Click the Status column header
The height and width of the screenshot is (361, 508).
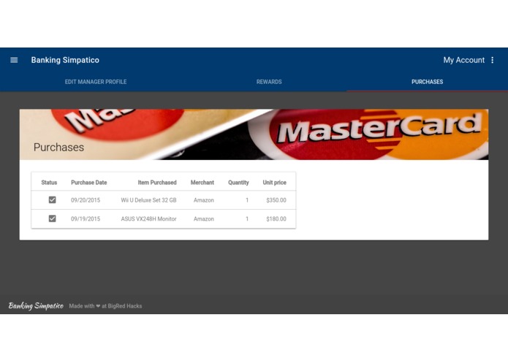pos(49,183)
